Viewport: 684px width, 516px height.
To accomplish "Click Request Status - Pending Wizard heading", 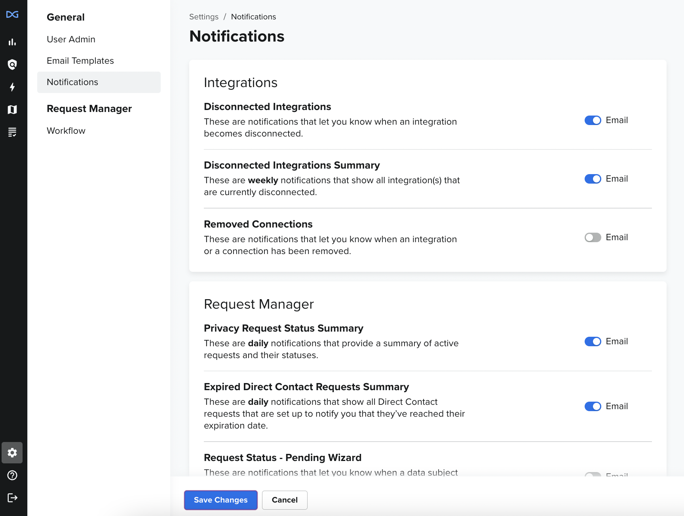I will pos(283,458).
